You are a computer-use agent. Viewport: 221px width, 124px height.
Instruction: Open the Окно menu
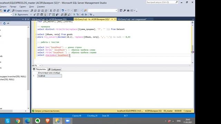point(31,7)
